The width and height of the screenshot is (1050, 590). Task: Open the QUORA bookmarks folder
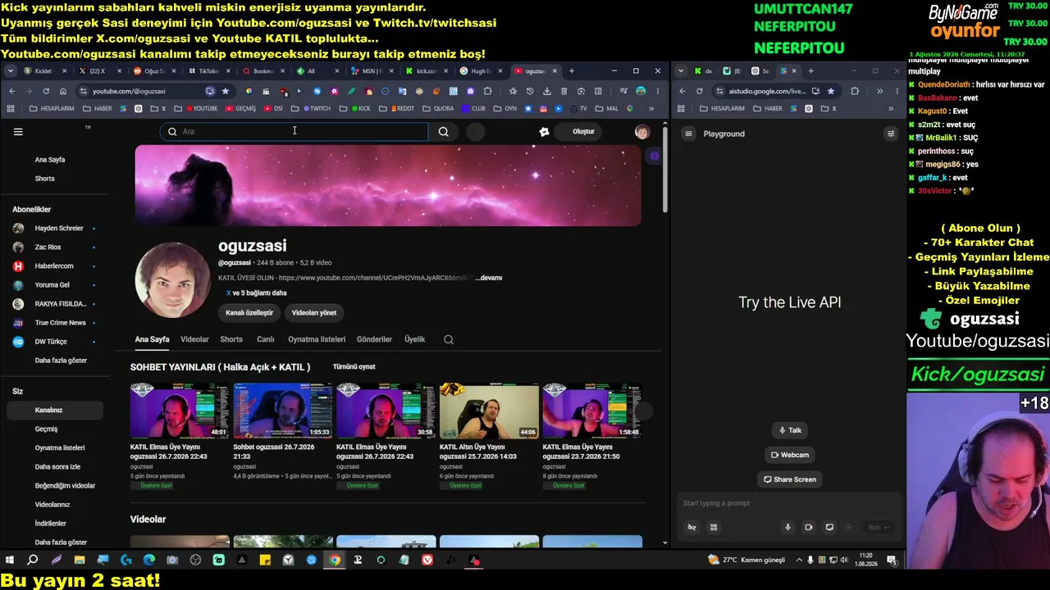(x=438, y=108)
